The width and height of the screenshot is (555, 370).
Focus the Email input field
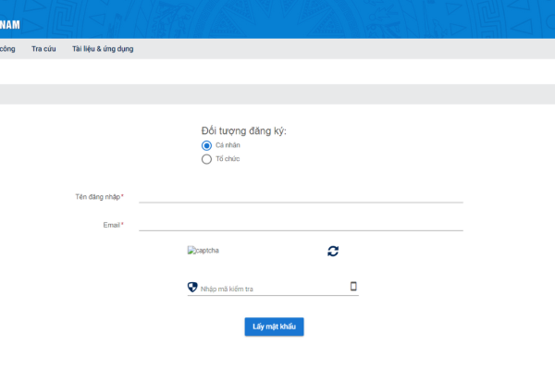click(301, 224)
